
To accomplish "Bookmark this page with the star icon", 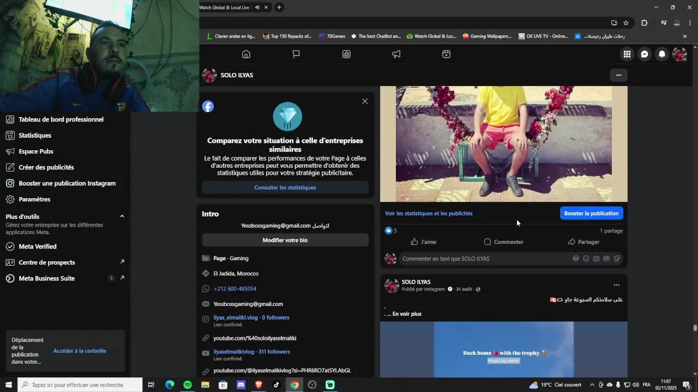I will point(626,23).
